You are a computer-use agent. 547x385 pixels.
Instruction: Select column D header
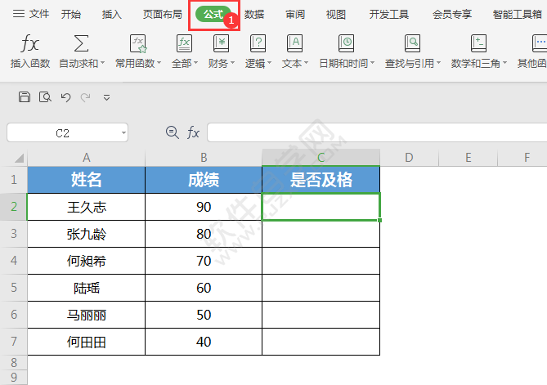click(x=409, y=158)
